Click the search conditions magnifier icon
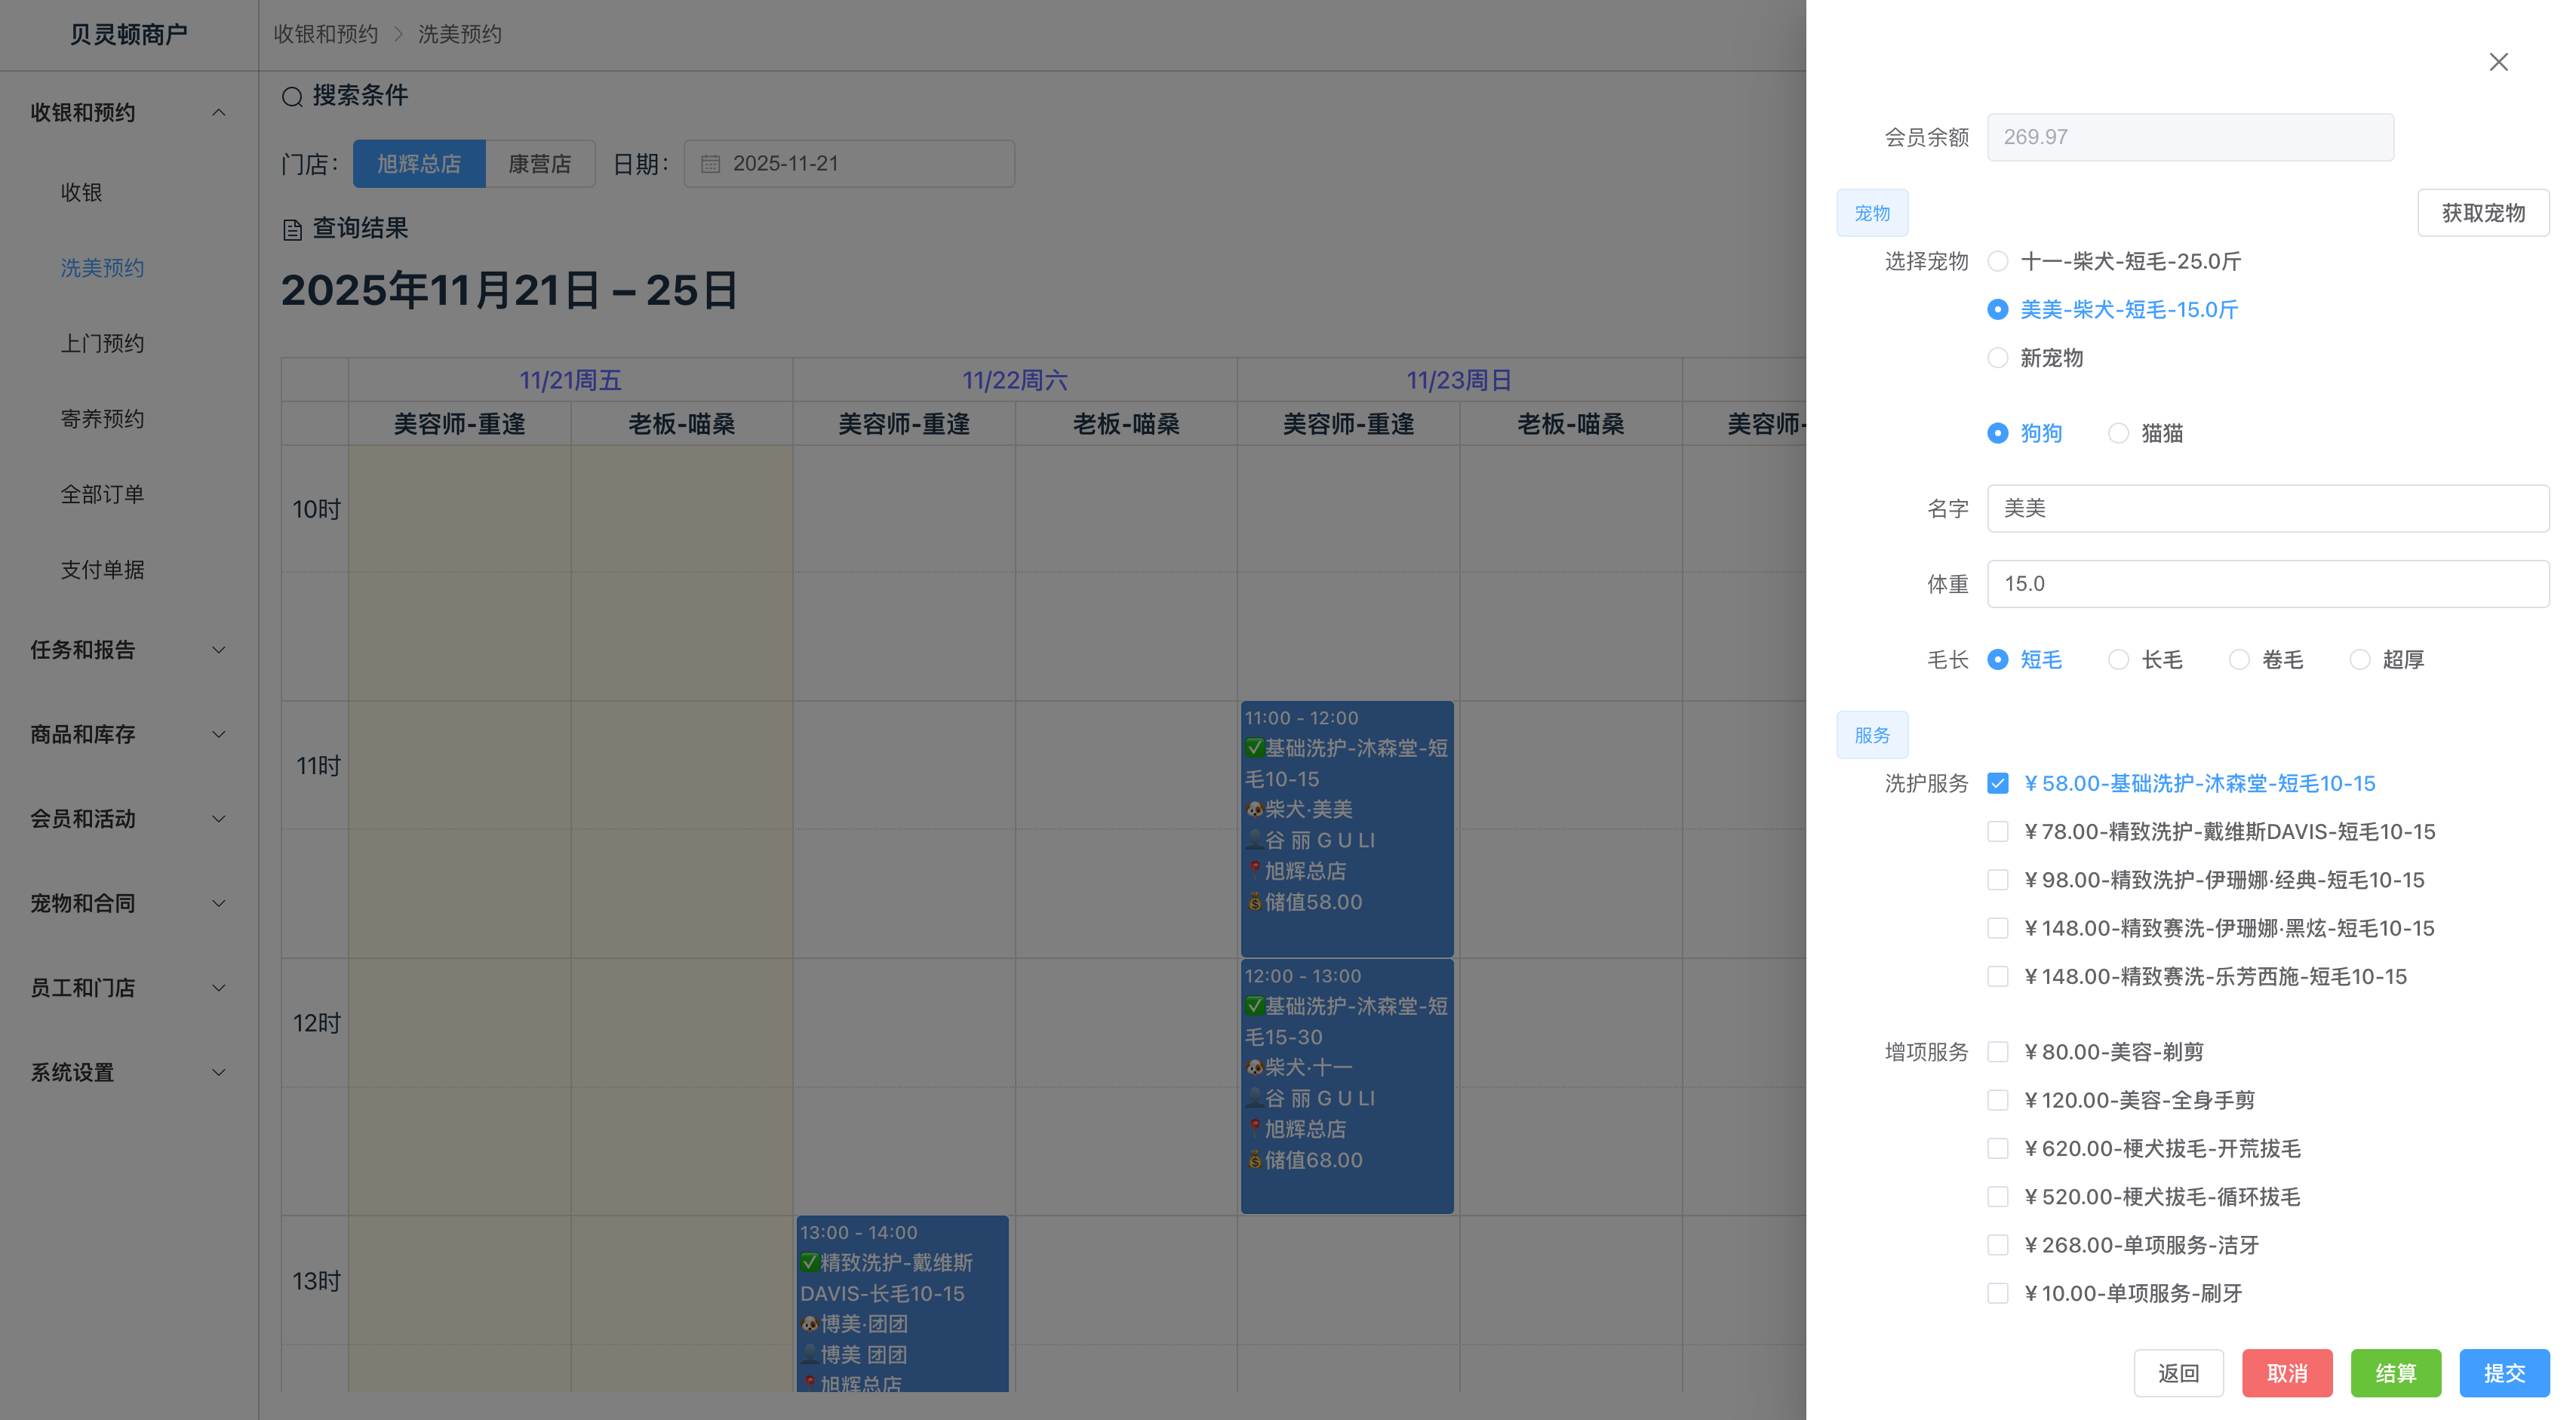This screenshot has height=1420, width=2576. point(292,97)
